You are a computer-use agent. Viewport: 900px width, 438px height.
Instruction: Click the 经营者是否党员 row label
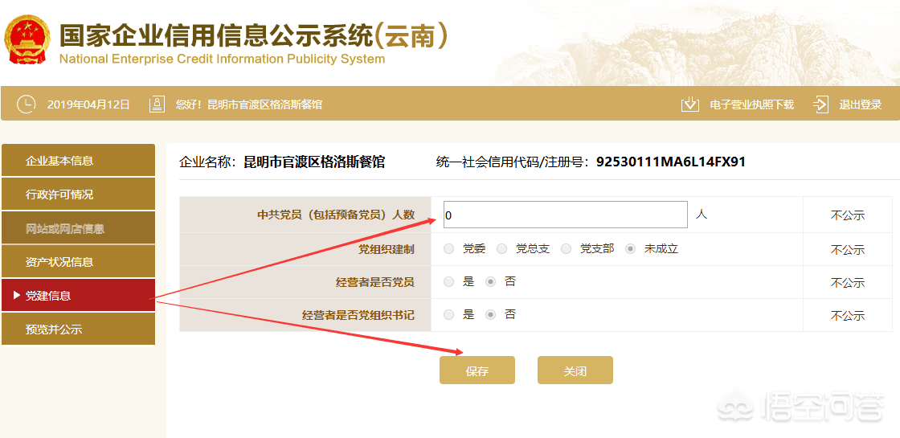(374, 282)
